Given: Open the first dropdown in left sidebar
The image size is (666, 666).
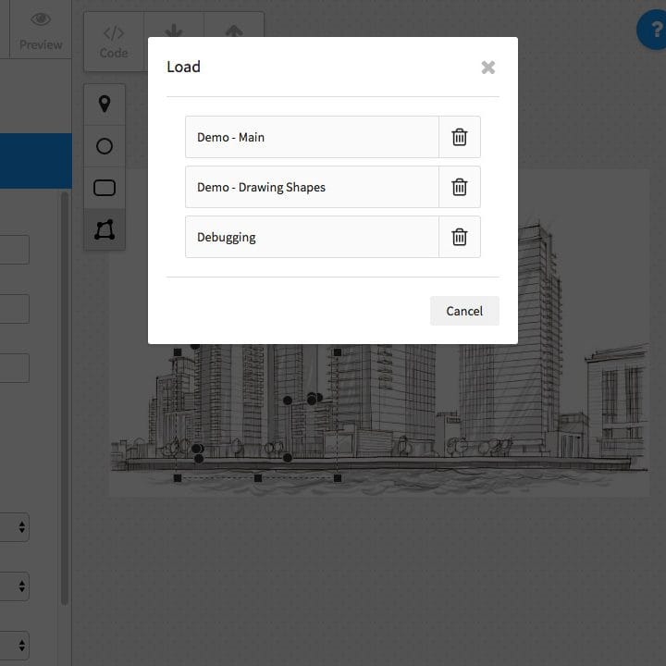Looking at the screenshot, I should click(15, 527).
